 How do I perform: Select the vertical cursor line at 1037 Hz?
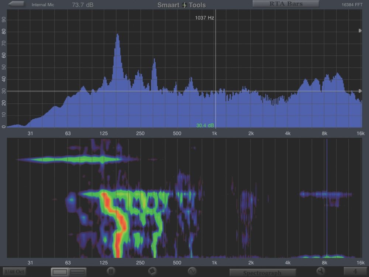215,68
